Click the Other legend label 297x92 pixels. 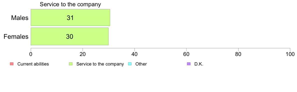point(141,64)
